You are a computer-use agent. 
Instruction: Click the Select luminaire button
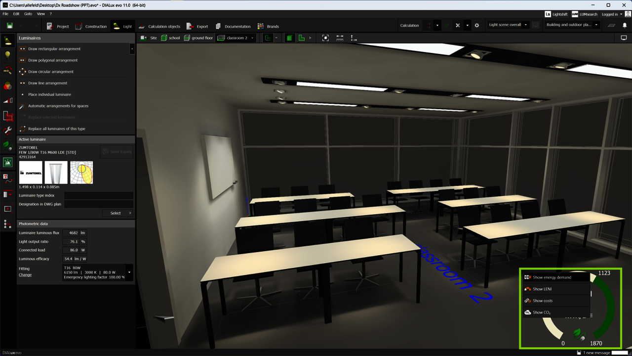point(118,213)
